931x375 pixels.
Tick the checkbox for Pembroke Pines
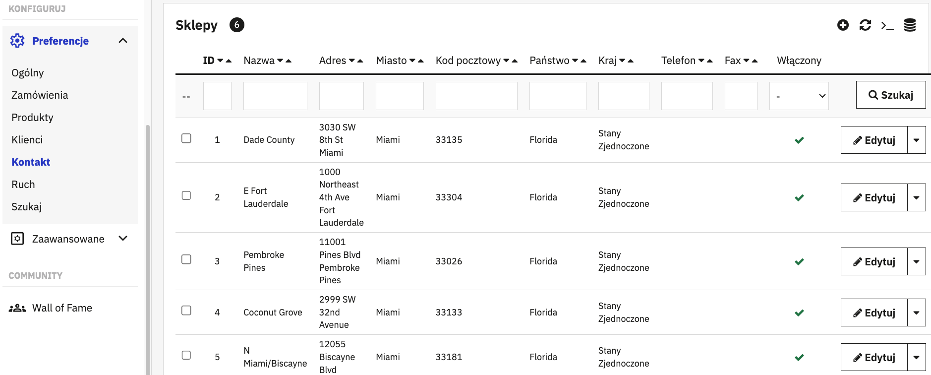coord(186,259)
